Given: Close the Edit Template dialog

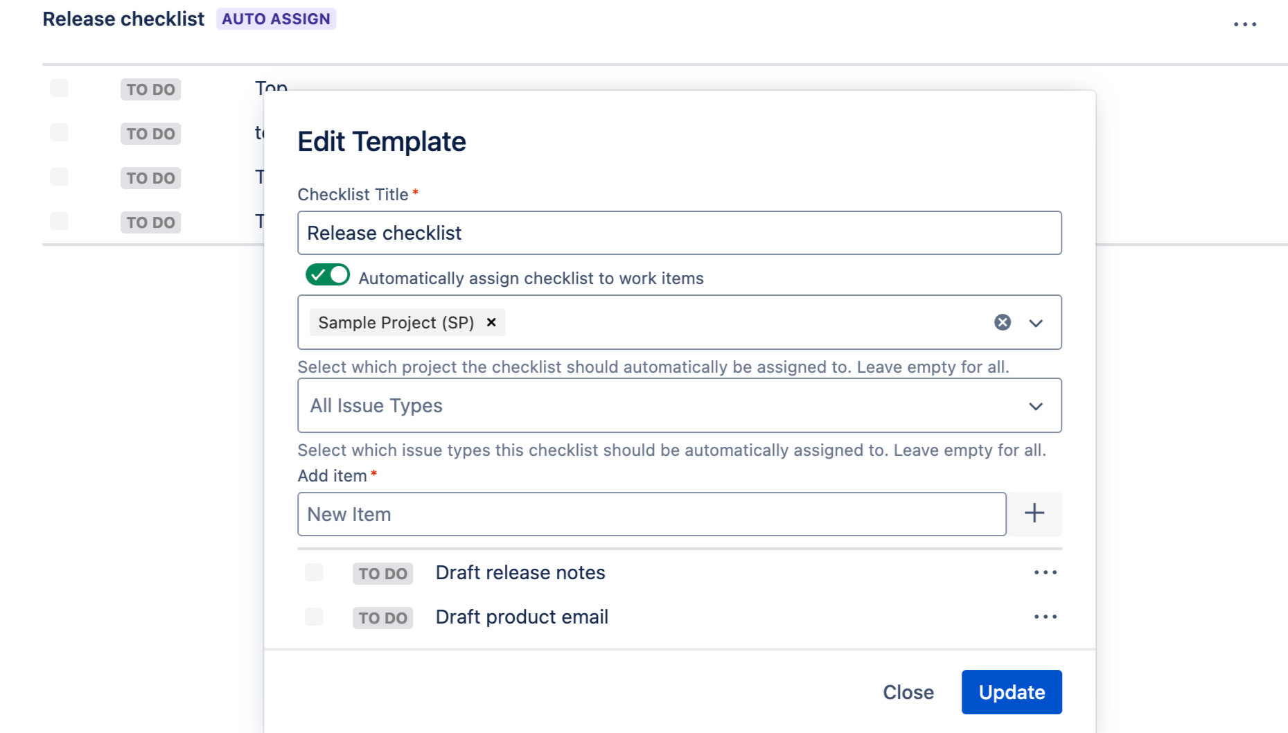Looking at the screenshot, I should pos(908,692).
